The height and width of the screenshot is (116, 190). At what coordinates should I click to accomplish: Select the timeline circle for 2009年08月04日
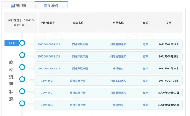pyautogui.click(x=22, y=104)
